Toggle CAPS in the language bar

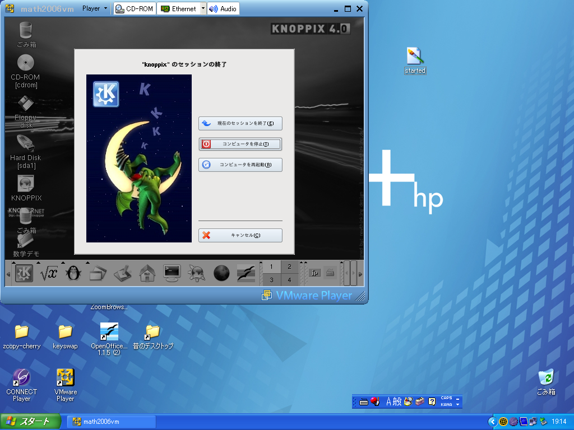pyautogui.click(x=446, y=398)
